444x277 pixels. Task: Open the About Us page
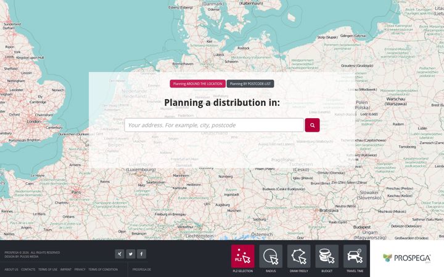(11, 270)
